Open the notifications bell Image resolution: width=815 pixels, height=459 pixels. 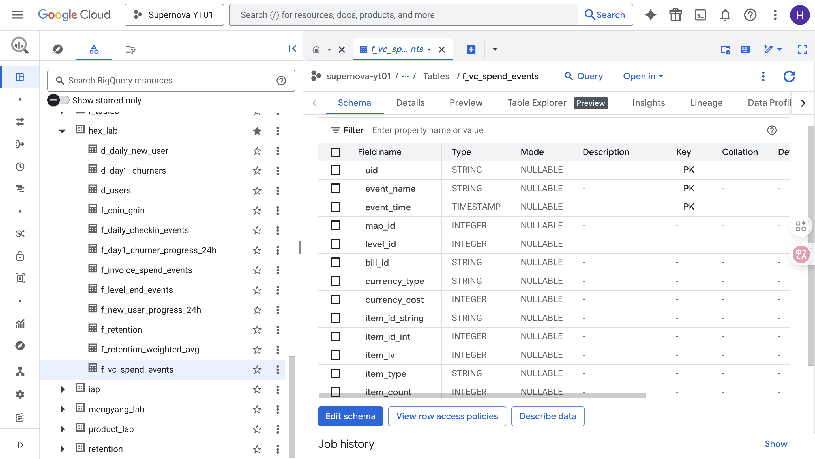pos(725,15)
